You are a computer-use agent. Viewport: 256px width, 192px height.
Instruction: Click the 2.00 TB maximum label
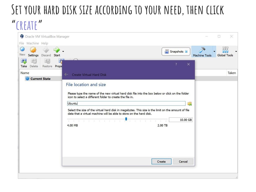(162, 125)
